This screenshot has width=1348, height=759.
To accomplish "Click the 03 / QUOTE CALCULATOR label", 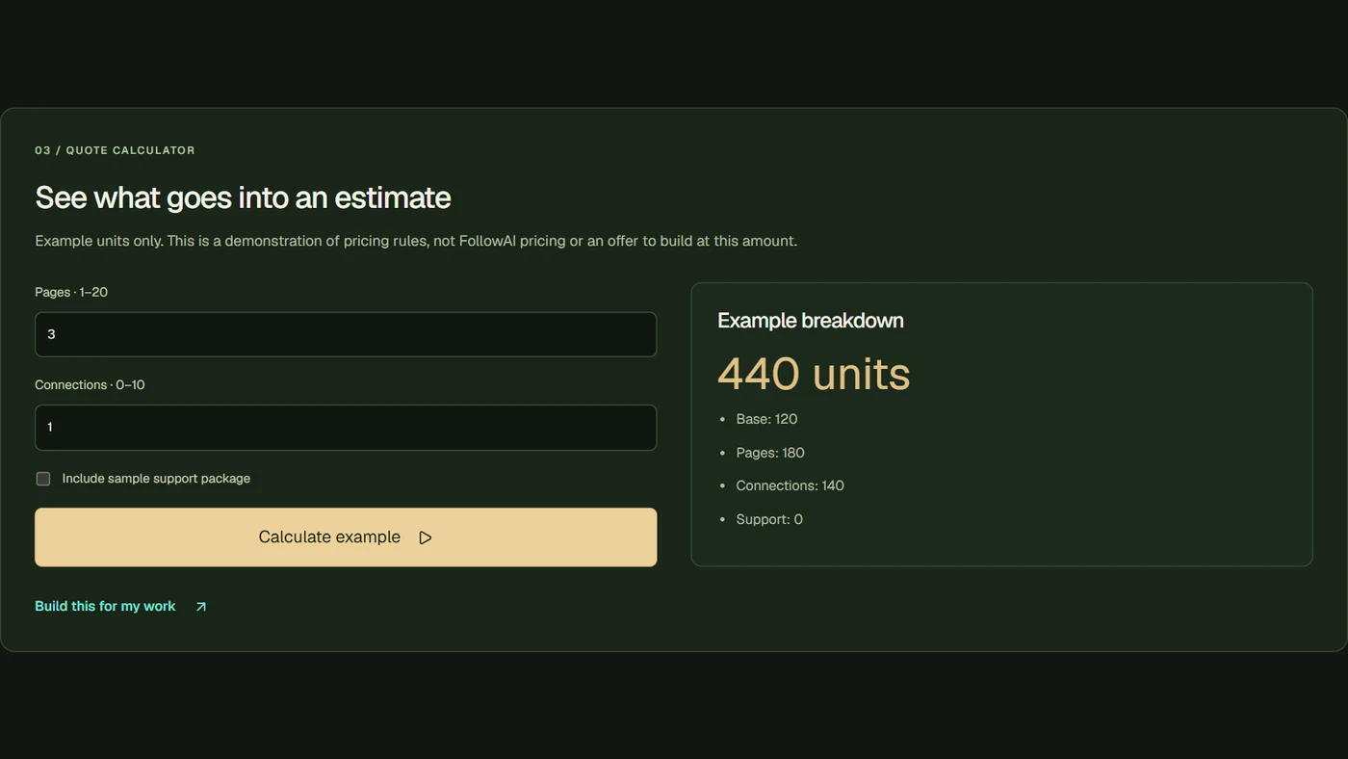I will pyautogui.click(x=115, y=150).
